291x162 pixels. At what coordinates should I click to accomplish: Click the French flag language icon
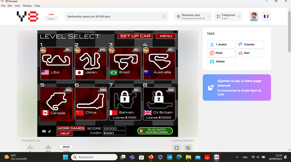[x=266, y=16]
